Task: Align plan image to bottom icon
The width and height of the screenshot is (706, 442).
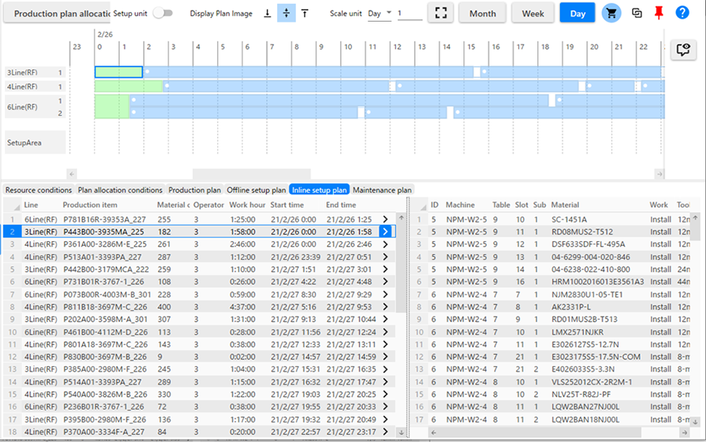Action: click(x=267, y=13)
